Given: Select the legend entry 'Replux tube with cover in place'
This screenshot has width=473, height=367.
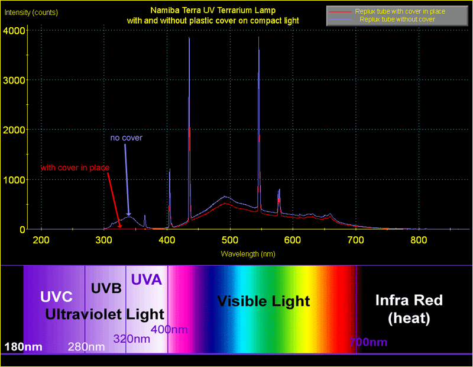Looking at the screenshot, I should 400,11.
